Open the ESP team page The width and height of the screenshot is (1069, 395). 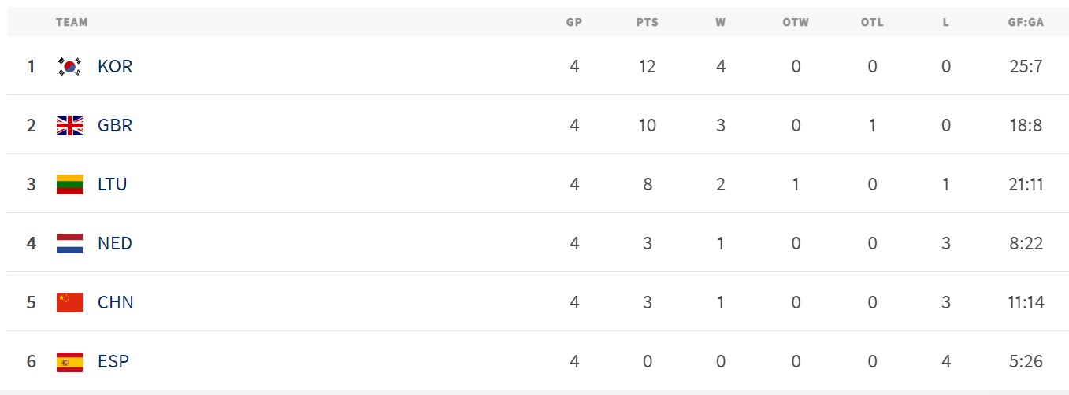(113, 362)
